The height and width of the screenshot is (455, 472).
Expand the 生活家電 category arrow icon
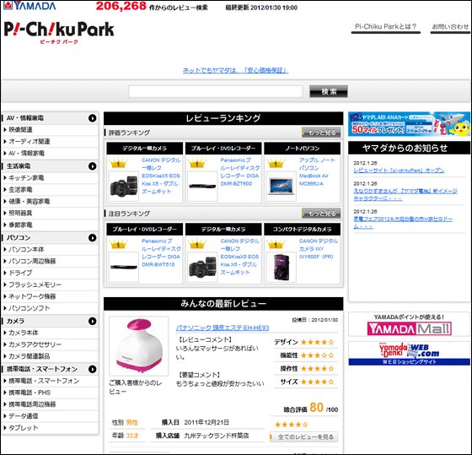93,166
